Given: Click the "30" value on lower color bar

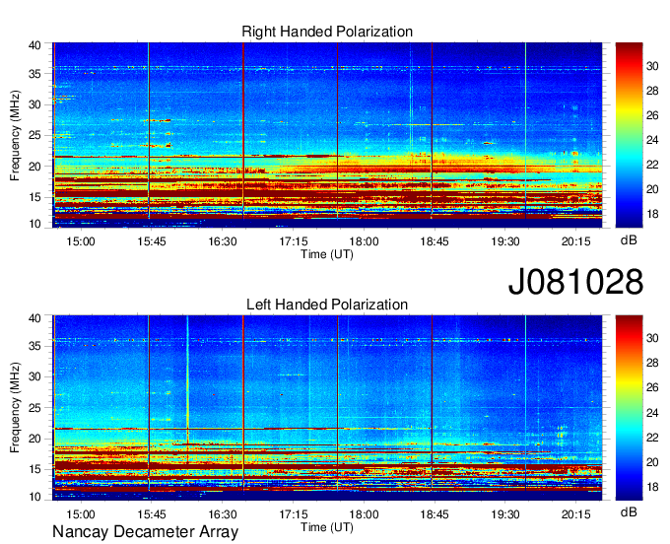Looking at the screenshot, I should pos(652,338).
